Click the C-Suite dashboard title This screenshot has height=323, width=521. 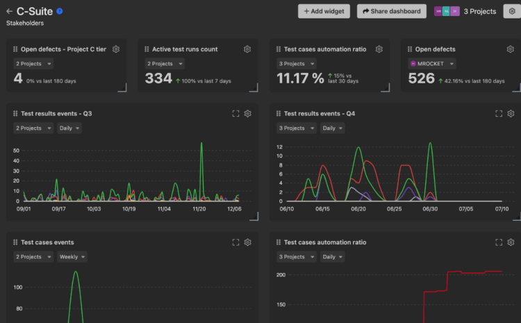[x=35, y=11]
